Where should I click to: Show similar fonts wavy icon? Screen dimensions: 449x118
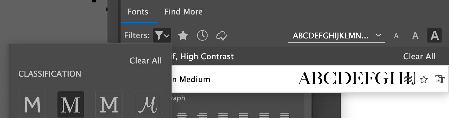tap(409, 79)
